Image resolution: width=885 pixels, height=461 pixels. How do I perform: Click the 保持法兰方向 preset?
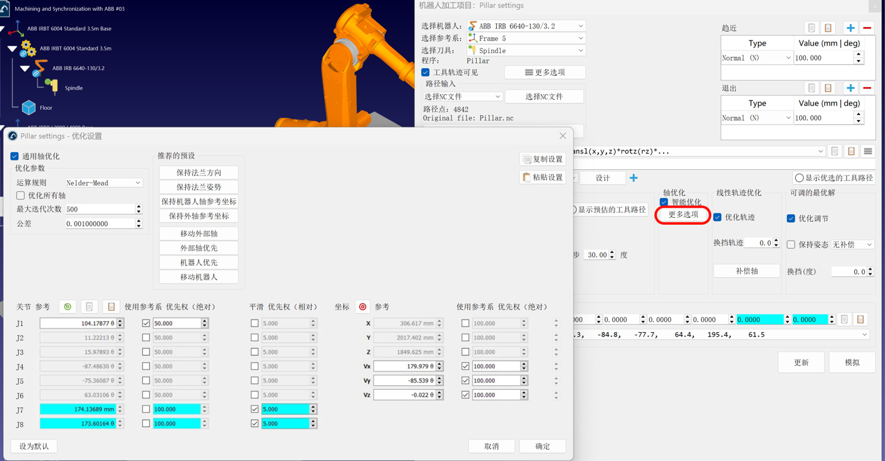[198, 172]
